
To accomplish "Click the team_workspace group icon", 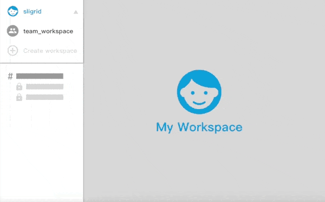I will pyautogui.click(x=12, y=31).
